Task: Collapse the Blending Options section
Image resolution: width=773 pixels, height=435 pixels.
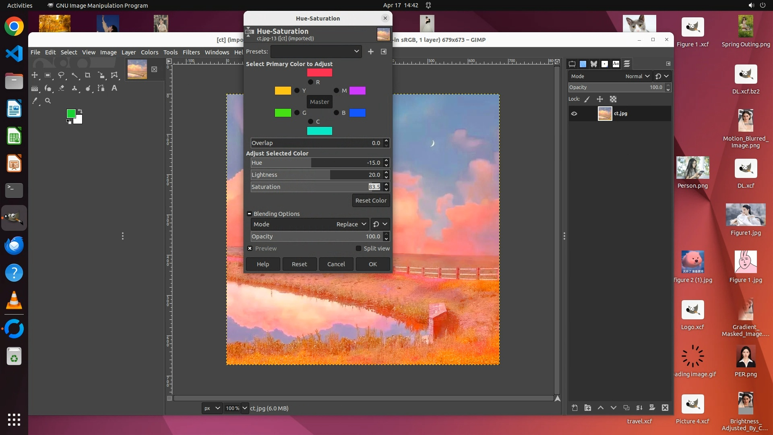Action: click(249, 214)
